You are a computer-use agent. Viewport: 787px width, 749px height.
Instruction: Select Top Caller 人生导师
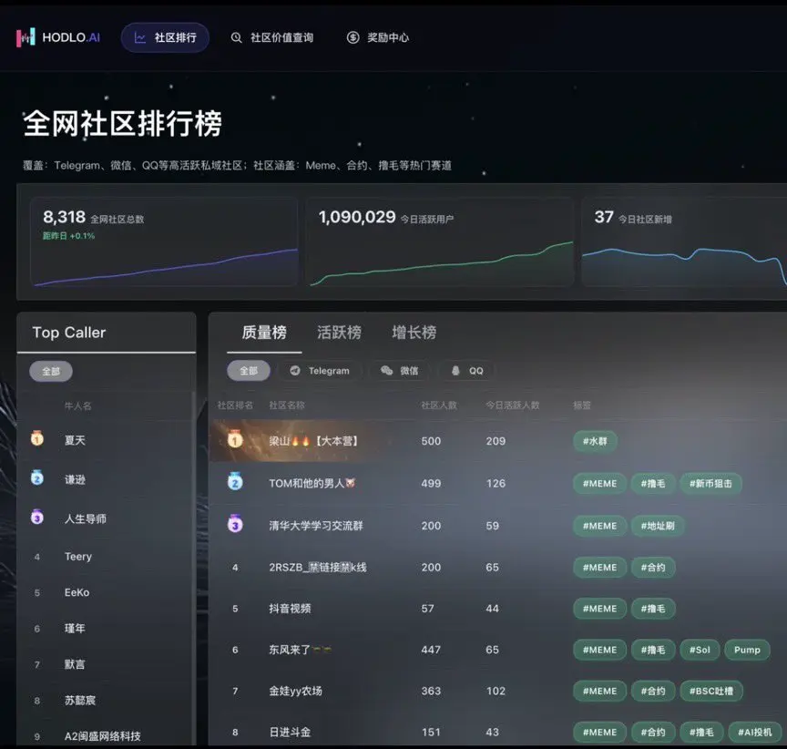coord(86,518)
